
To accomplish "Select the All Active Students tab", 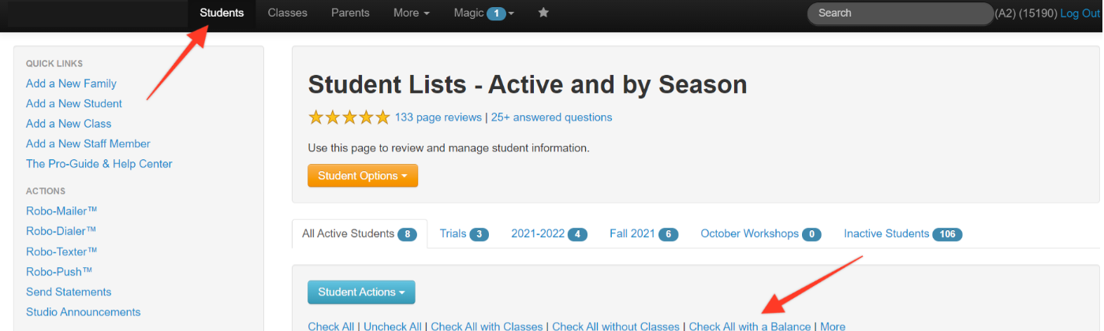I will [x=360, y=234].
